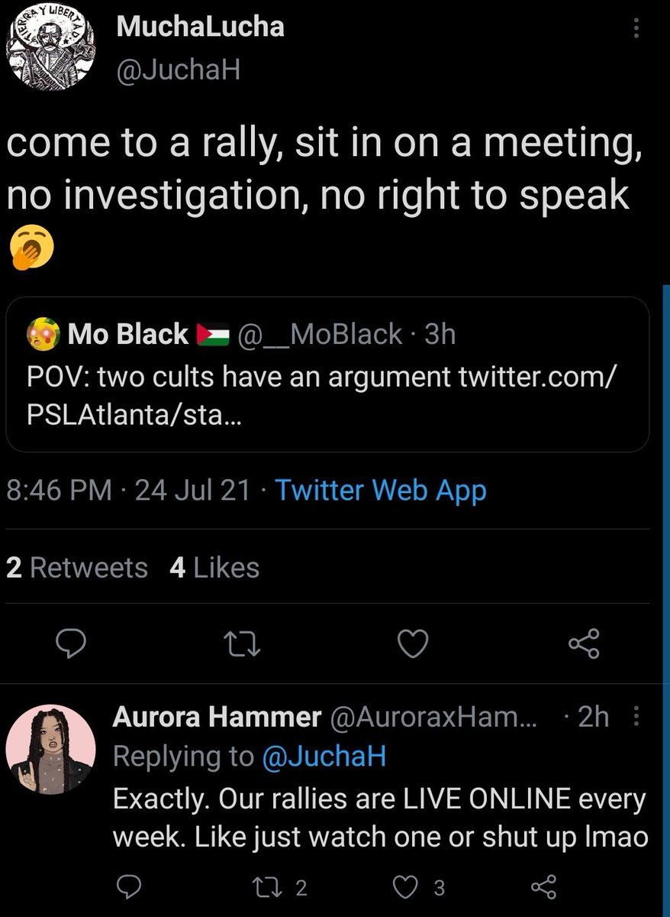
Task: View the list of 2 Retweets
Action: pyautogui.click(x=76, y=568)
